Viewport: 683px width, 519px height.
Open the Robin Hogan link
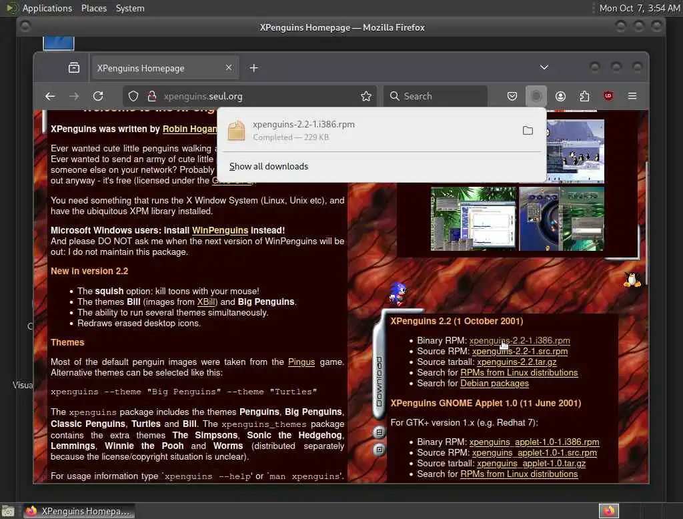point(190,129)
